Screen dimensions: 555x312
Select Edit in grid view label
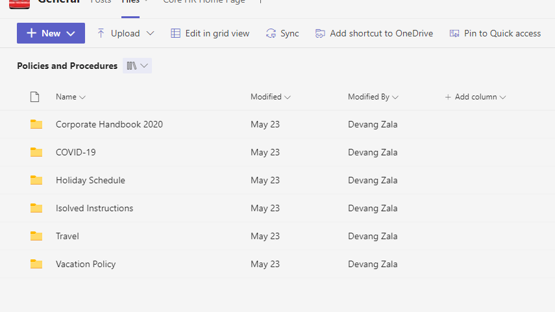click(217, 33)
